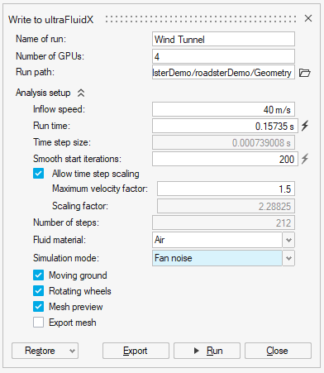The image size is (324, 373).
Task: Select the Number of GPUs field
Action: pos(223,56)
